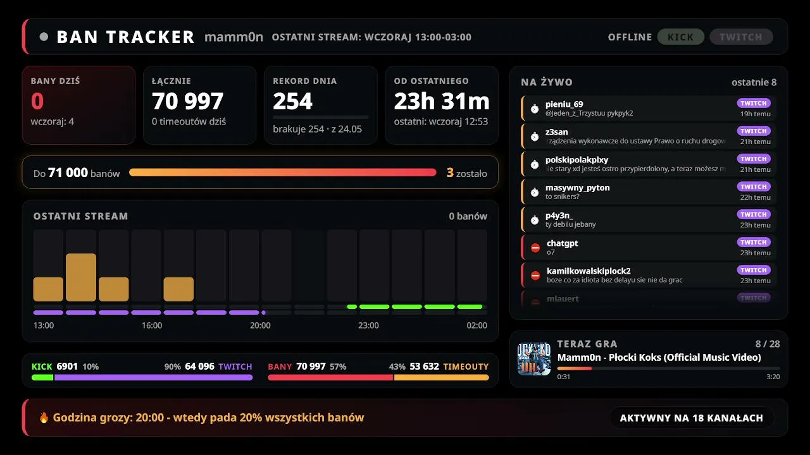Click the song title Mamm0n - Płocki Koks
810x455 pixels.
(659, 357)
